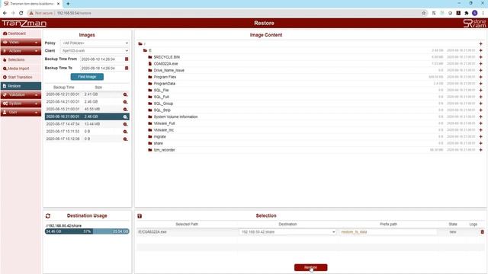Open the SQL_File folder

click(161, 91)
